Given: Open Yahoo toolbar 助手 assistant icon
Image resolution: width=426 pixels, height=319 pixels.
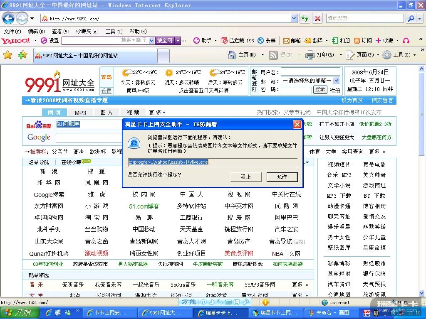Looking at the screenshot, I should click(196, 41).
